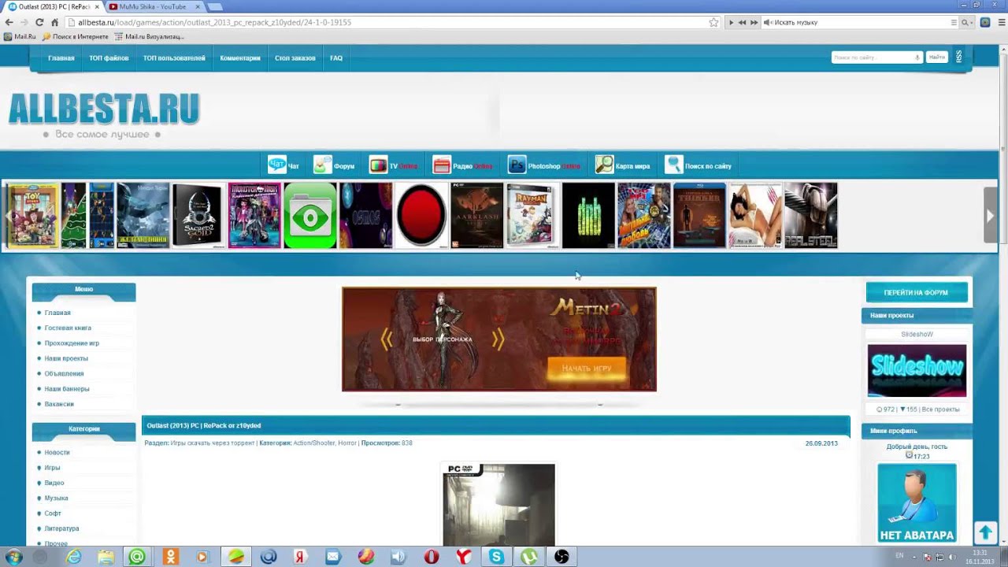The width and height of the screenshot is (1008, 567).
Task: Click the Искать музыку search field
Action: pos(860,22)
